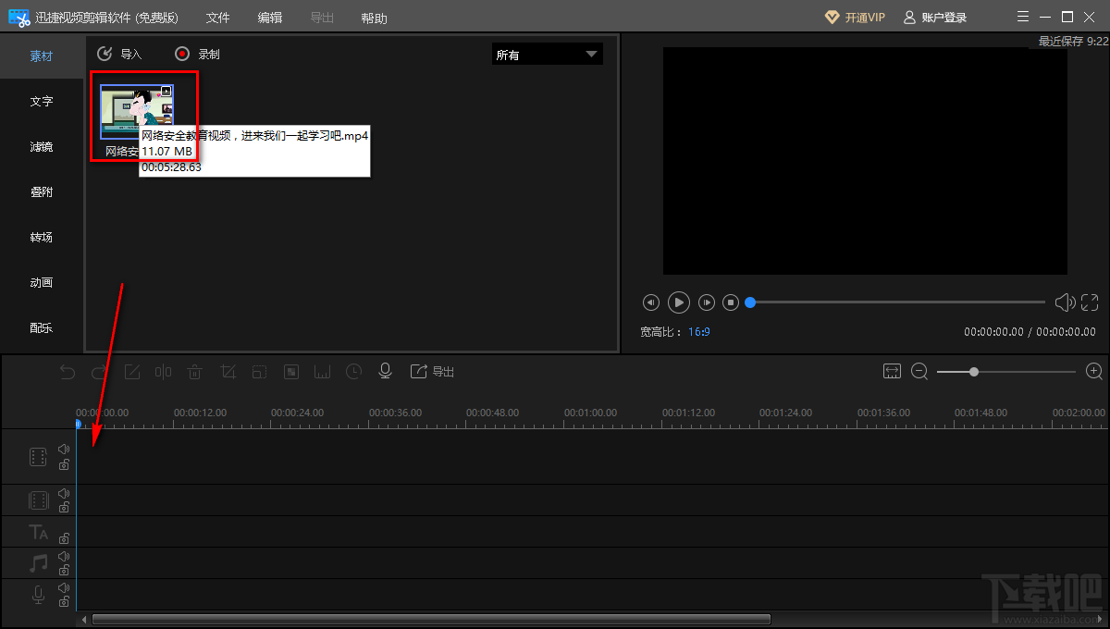This screenshot has width=1110, height=629.
Task: Select the crop tool icon
Action: tap(228, 372)
